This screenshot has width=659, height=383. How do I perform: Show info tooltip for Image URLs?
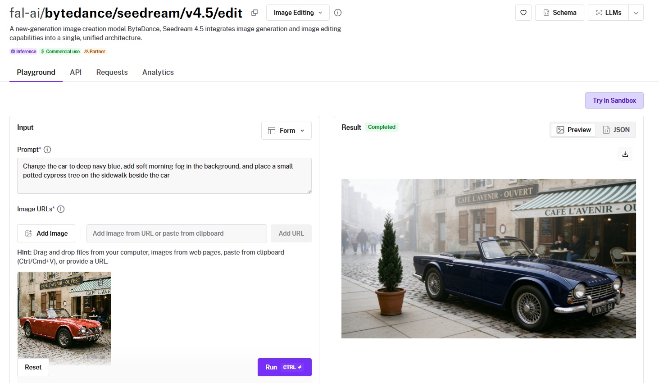(x=61, y=209)
